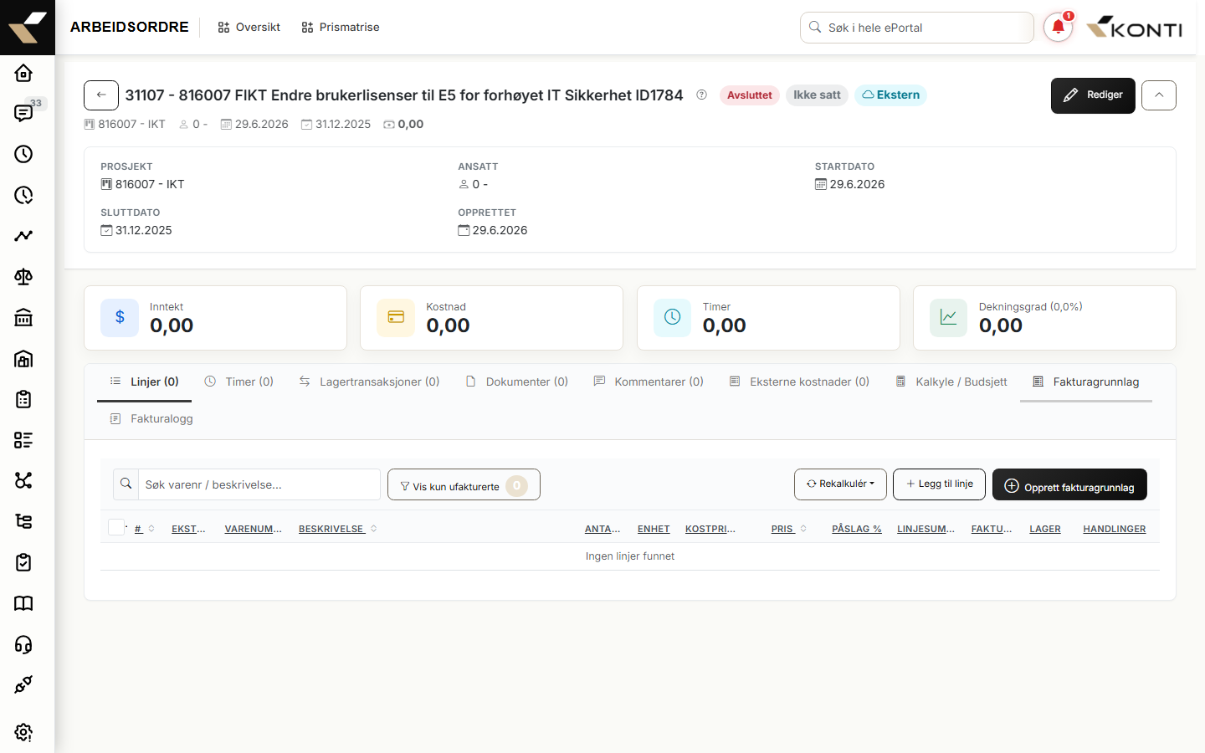This screenshot has width=1205, height=753.
Task: Click project 816007 - IKT under PROSJEKT
Action: pos(142,184)
